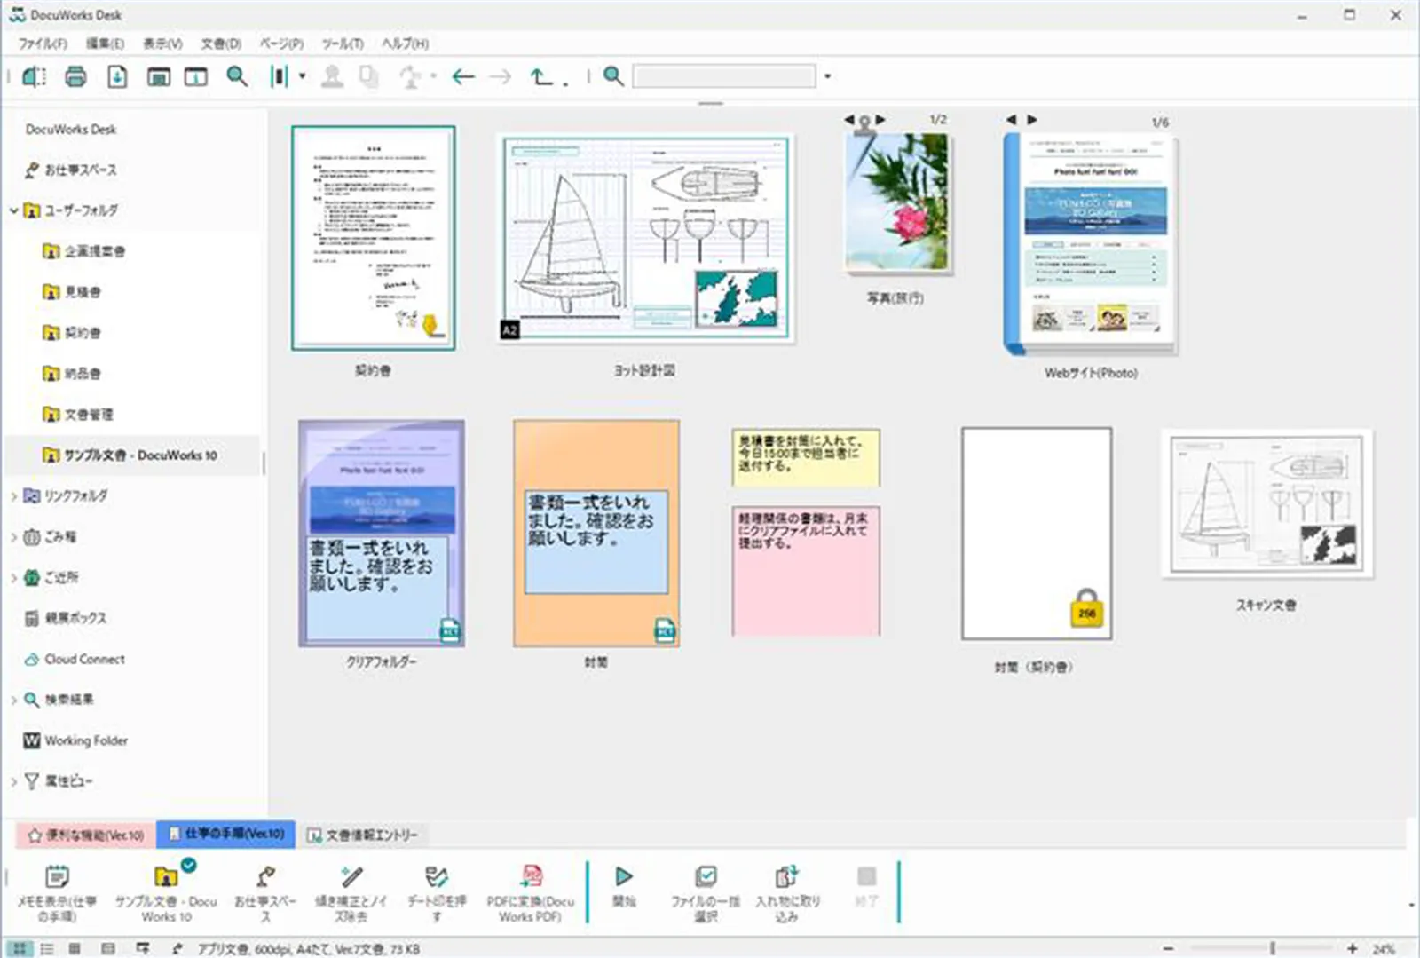The width and height of the screenshot is (1420, 958).
Task: Switch to the 仕事の手順(Ver.10) tab
Action: [226, 834]
